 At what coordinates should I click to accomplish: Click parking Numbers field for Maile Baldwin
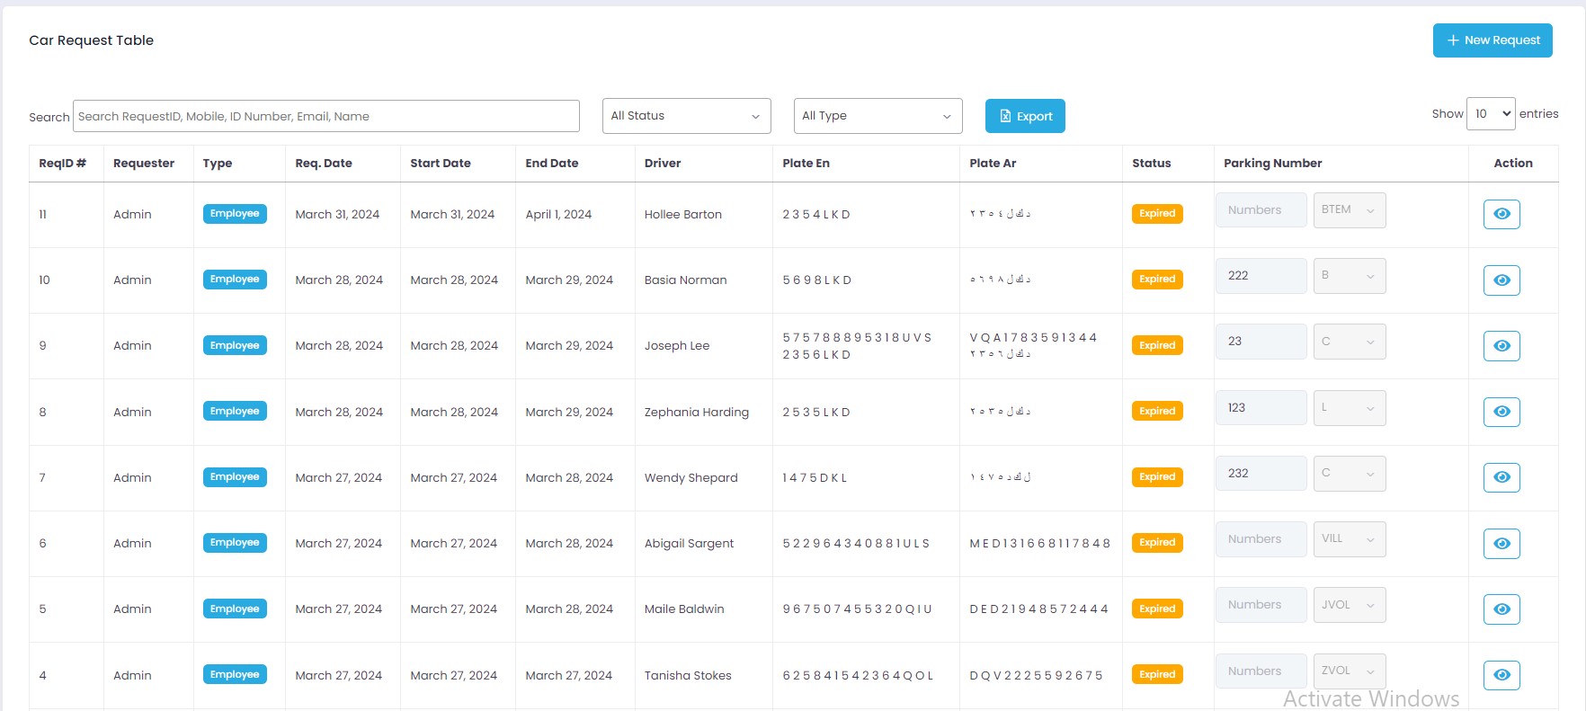coord(1261,605)
